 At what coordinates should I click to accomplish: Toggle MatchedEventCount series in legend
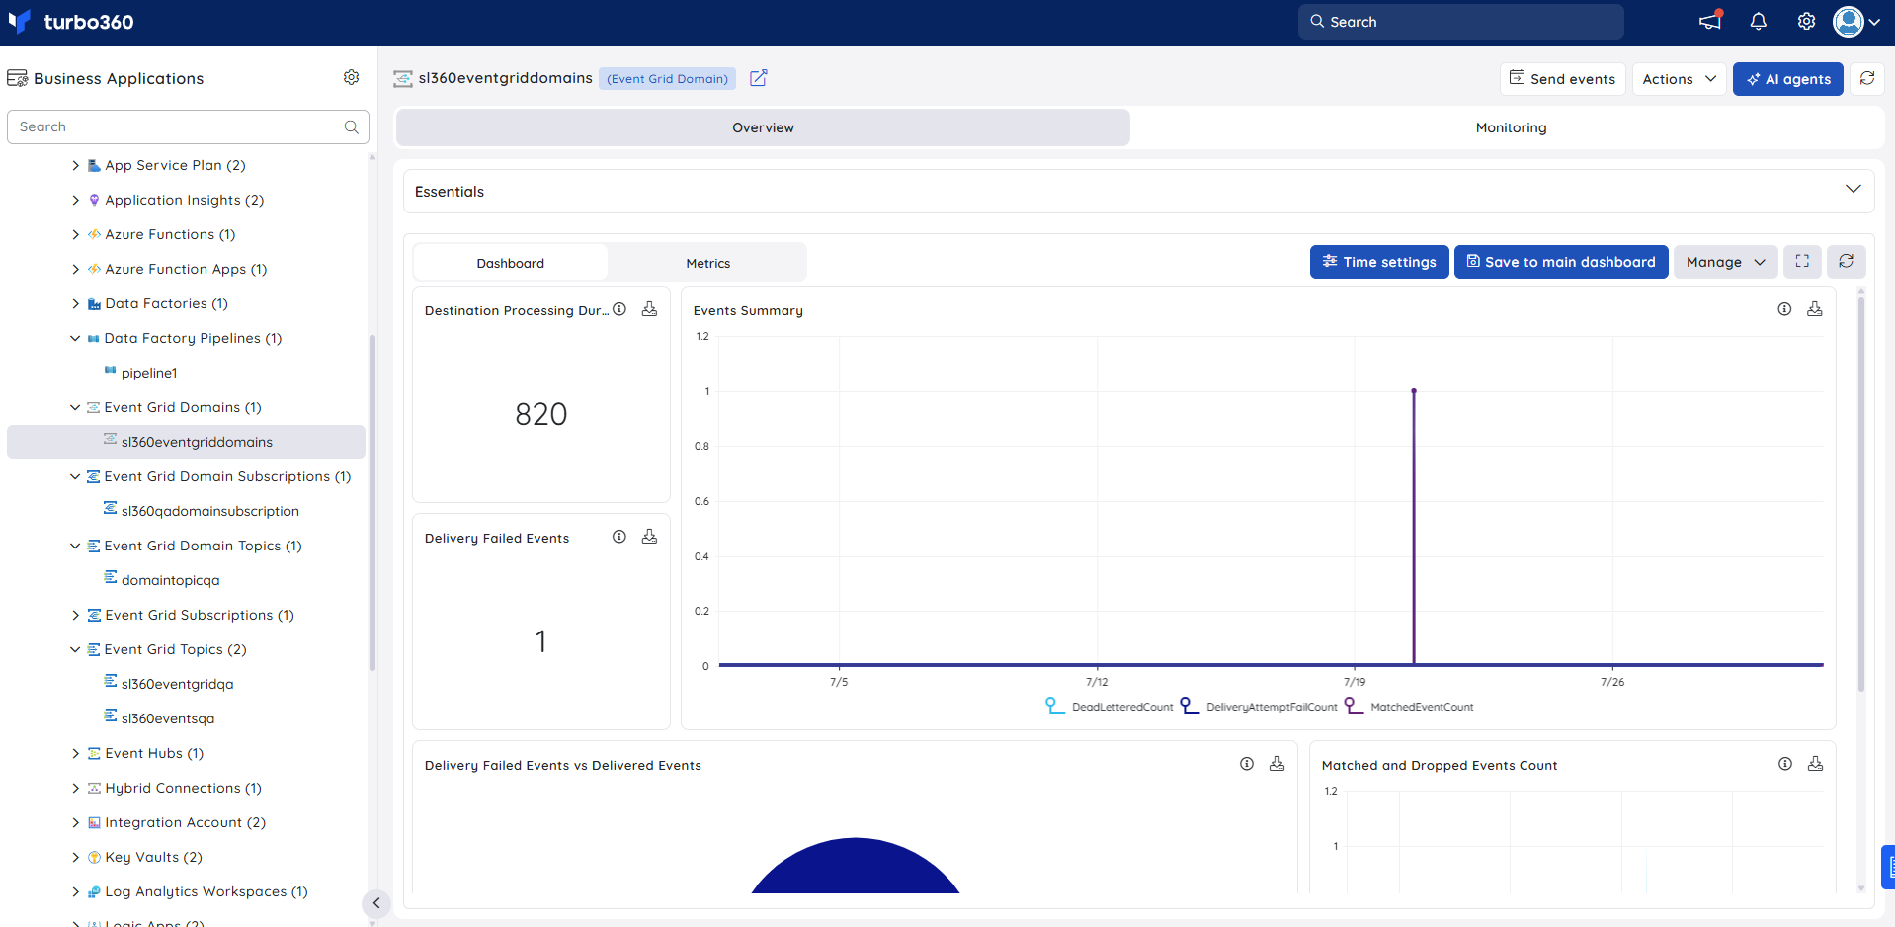1409,707
